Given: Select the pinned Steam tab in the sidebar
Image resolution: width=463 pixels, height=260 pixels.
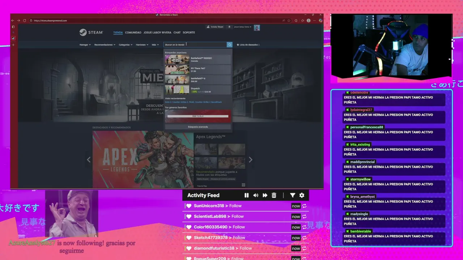Looking at the screenshot, I should tap(13, 38).
